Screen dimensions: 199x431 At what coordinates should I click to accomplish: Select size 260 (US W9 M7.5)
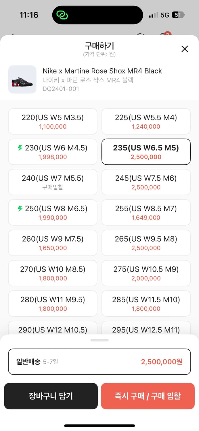point(53,243)
